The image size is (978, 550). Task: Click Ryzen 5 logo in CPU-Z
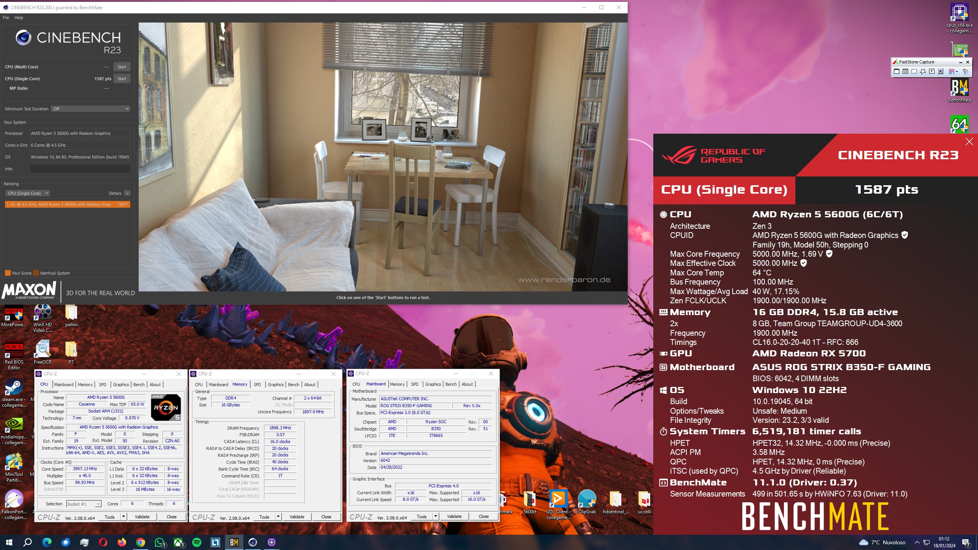[x=166, y=407]
